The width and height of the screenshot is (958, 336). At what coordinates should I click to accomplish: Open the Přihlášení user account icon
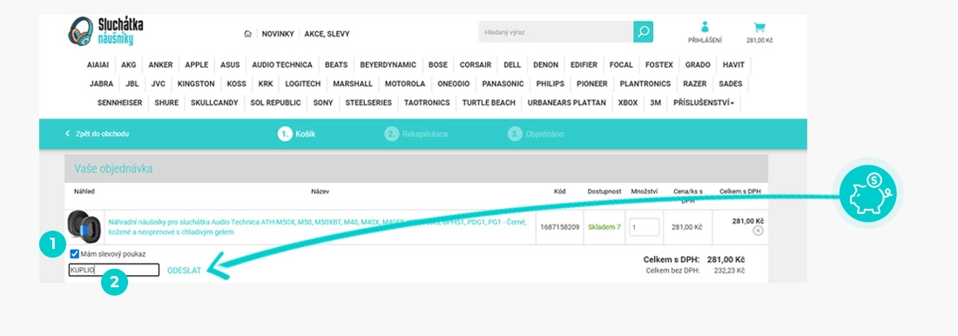(705, 31)
